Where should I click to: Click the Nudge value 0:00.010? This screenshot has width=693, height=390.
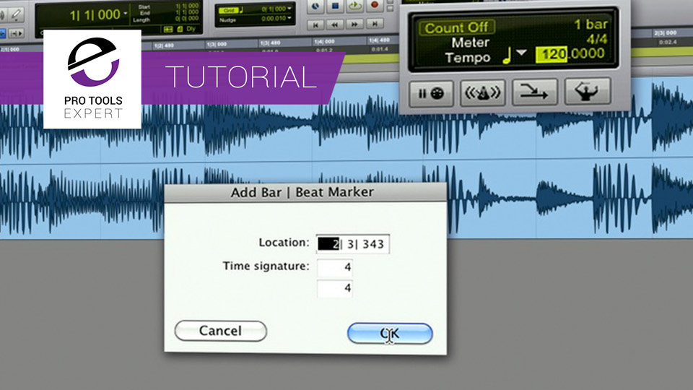[274, 19]
